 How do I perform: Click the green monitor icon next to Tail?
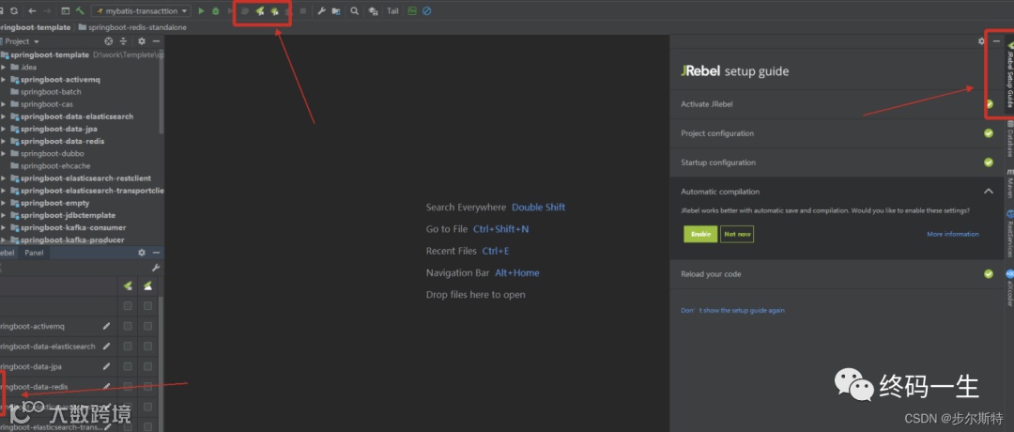[x=412, y=11]
